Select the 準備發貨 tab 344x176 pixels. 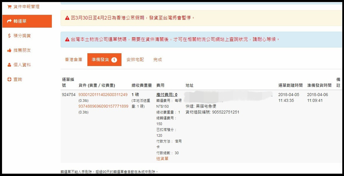point(100,60)
